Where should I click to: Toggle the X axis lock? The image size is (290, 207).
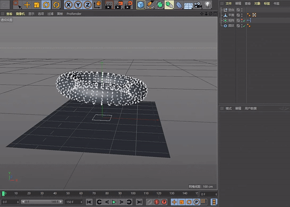coord(69,5)
